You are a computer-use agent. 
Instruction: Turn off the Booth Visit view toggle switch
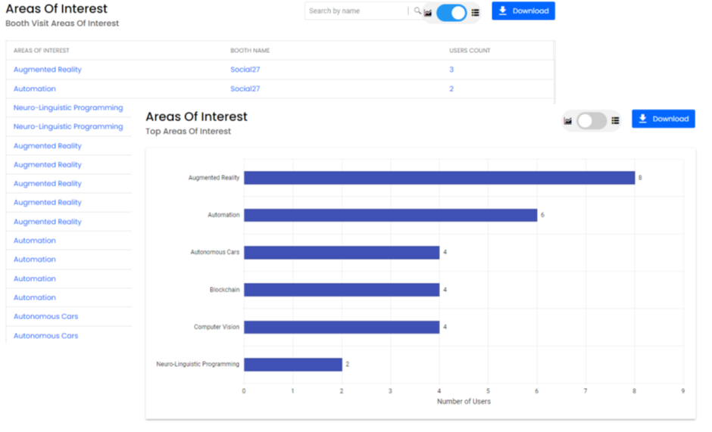451,13
